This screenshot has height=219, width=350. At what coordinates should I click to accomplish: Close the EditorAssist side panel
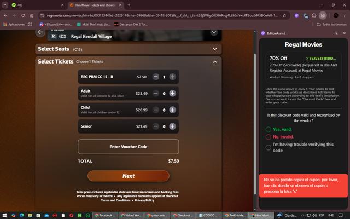[345, 33]
